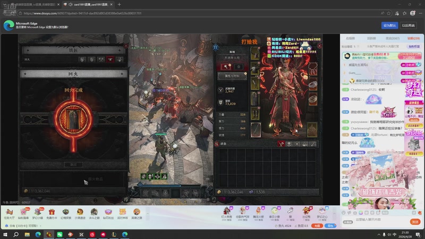Screen dimensions: 425x239
Task: Click the amulet slot on right side
Action: (x=312, y=70)
